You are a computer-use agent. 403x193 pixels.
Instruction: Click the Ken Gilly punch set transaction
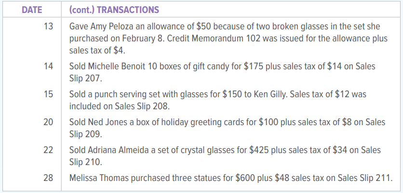218,100
